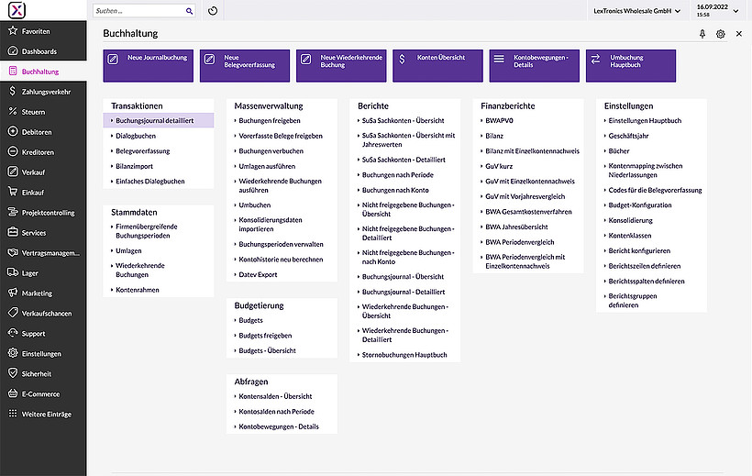
Task: Open Dialogbuchen link
Action: coord(136,136)
